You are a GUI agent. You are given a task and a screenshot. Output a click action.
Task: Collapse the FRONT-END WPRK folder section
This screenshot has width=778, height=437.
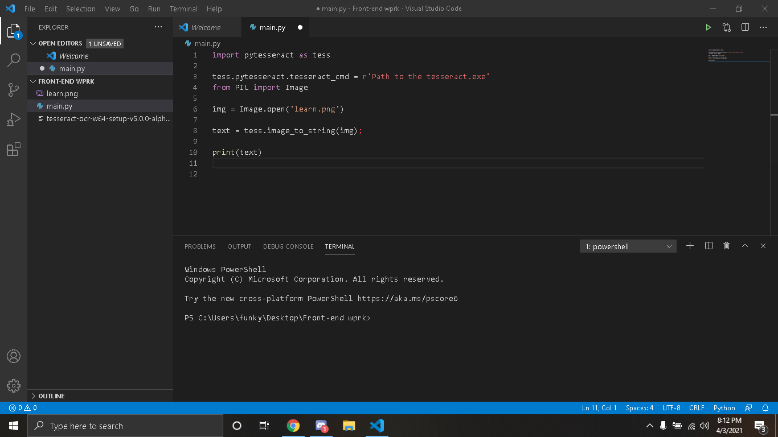click(65, 81)
